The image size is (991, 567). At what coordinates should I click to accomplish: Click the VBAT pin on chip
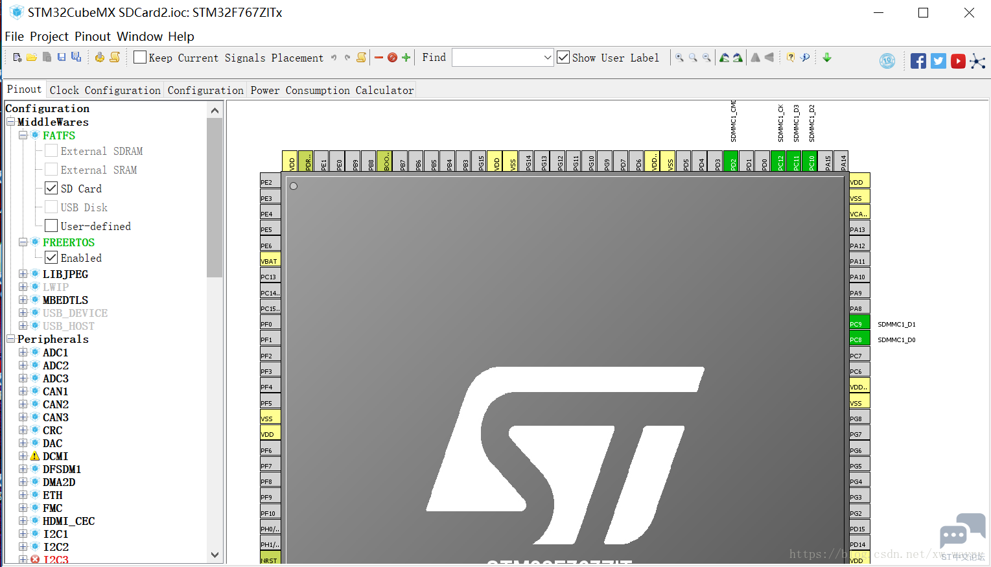(x=270, y=260)
